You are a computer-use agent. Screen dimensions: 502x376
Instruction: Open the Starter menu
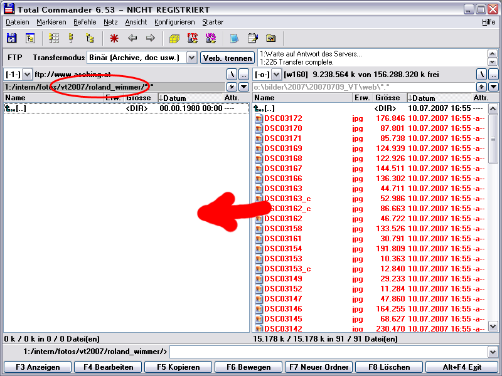(213, 22)
